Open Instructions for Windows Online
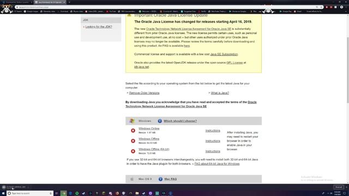The image size is (349, 196). [213, 131]
